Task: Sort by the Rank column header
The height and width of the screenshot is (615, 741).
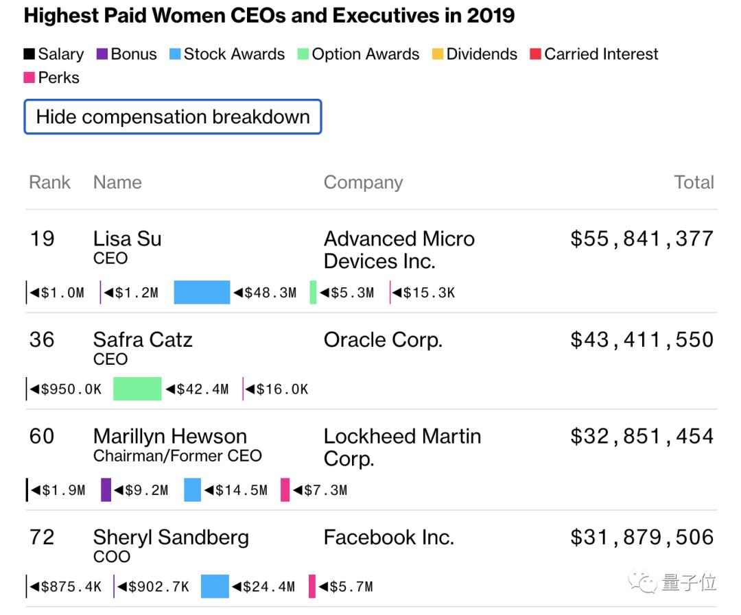Action: [49, 182]
